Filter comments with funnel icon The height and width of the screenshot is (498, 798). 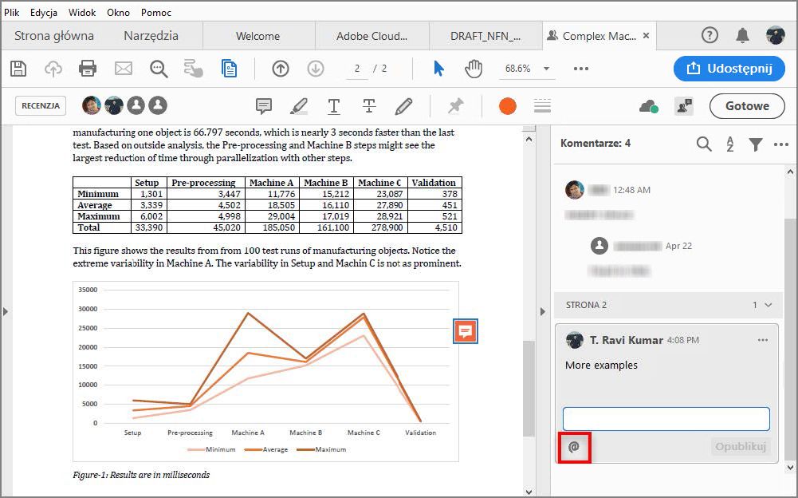point(756,144)
